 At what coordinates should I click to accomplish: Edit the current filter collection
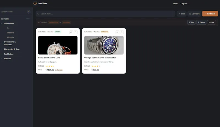click(x=191, y=23)
